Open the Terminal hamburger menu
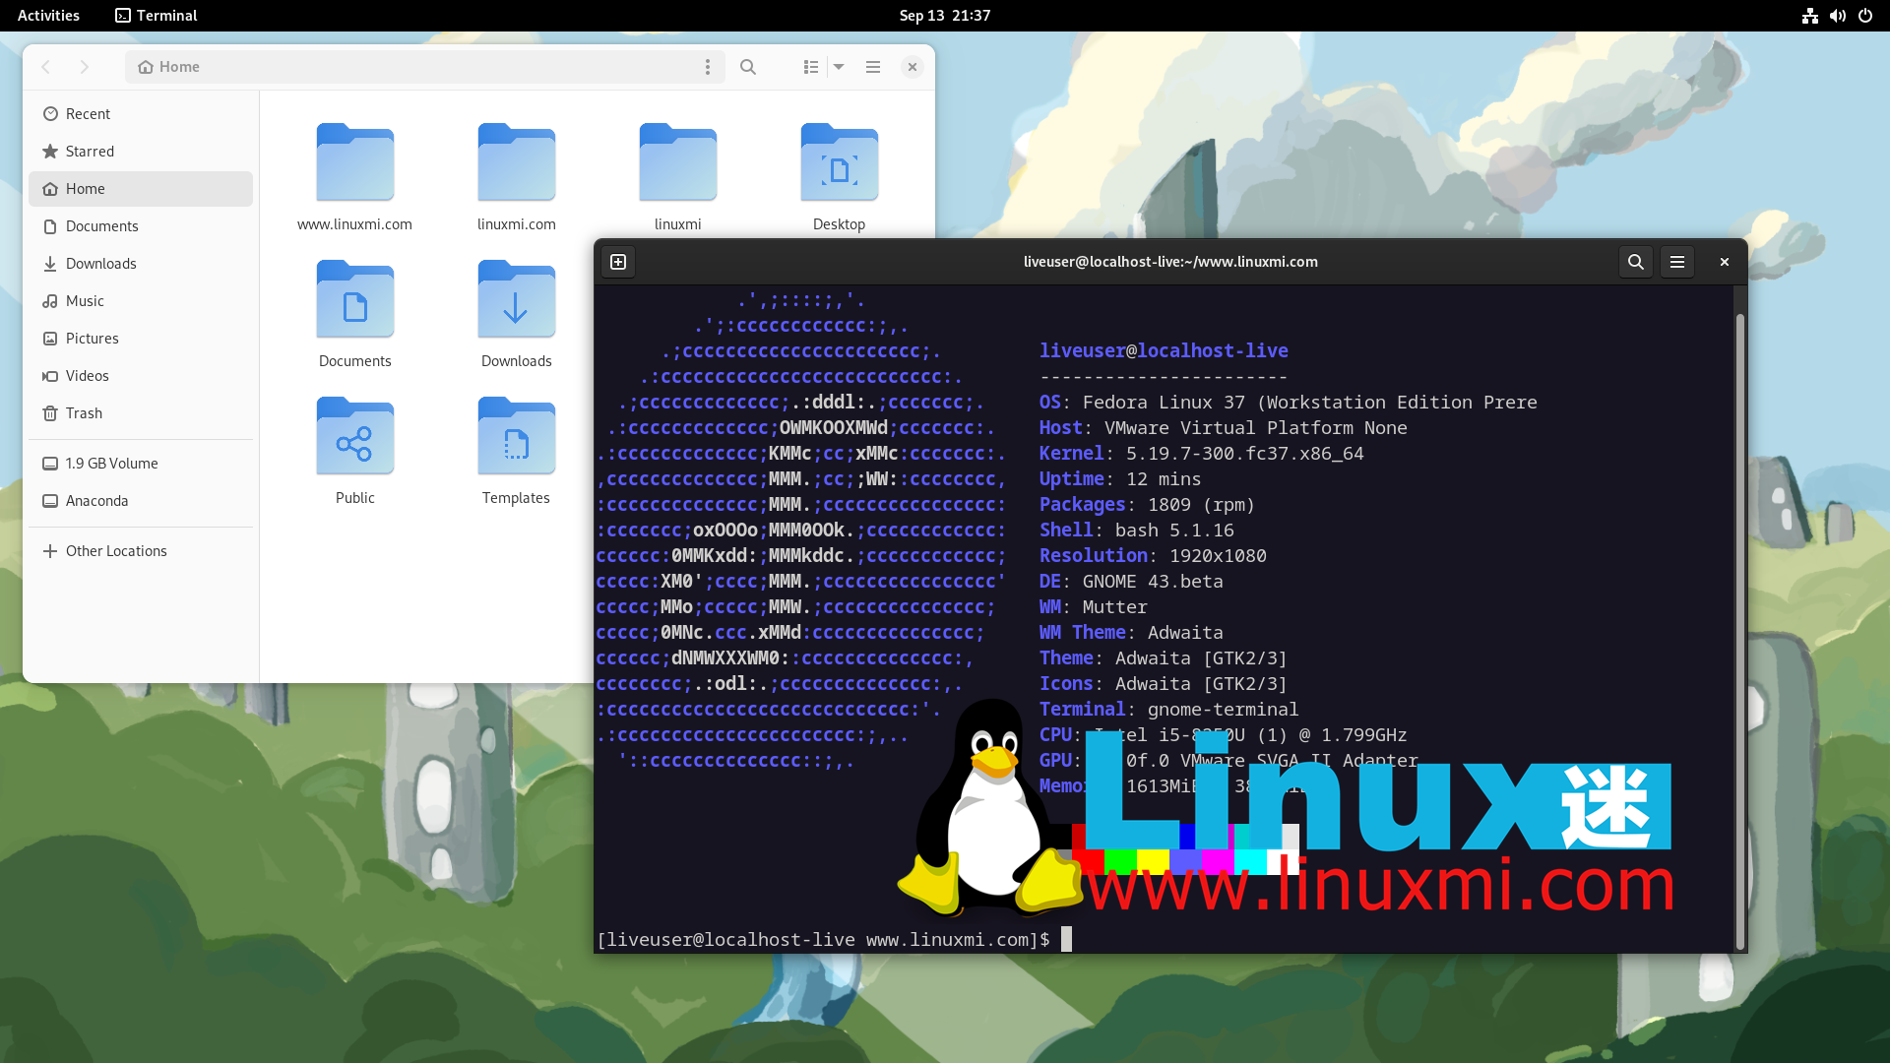The height and width of the screenshot is (1063, 1890). pos(1677,262)
